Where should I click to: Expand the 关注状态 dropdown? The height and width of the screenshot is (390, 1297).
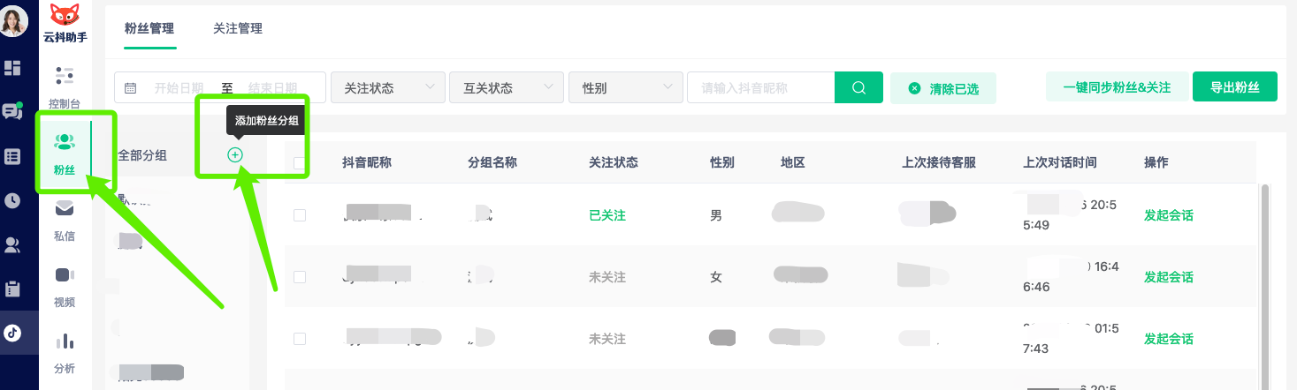point(388,88)
